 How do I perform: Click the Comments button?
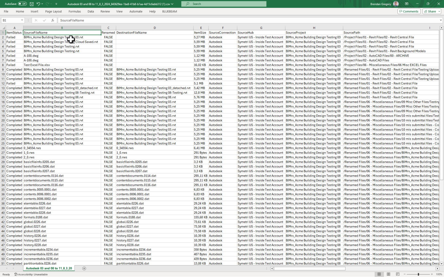point(409,11)
